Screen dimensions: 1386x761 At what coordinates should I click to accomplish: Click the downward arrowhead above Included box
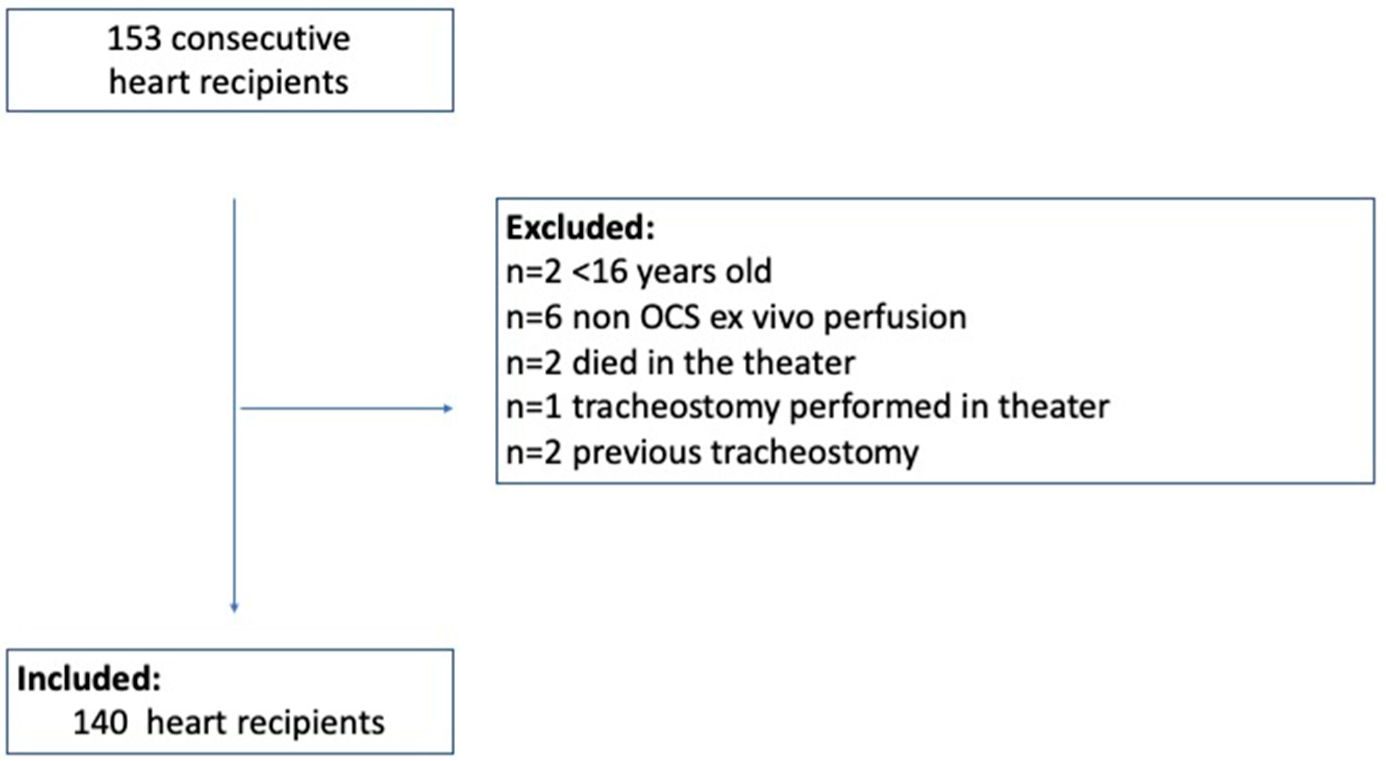tap(234, 607)
